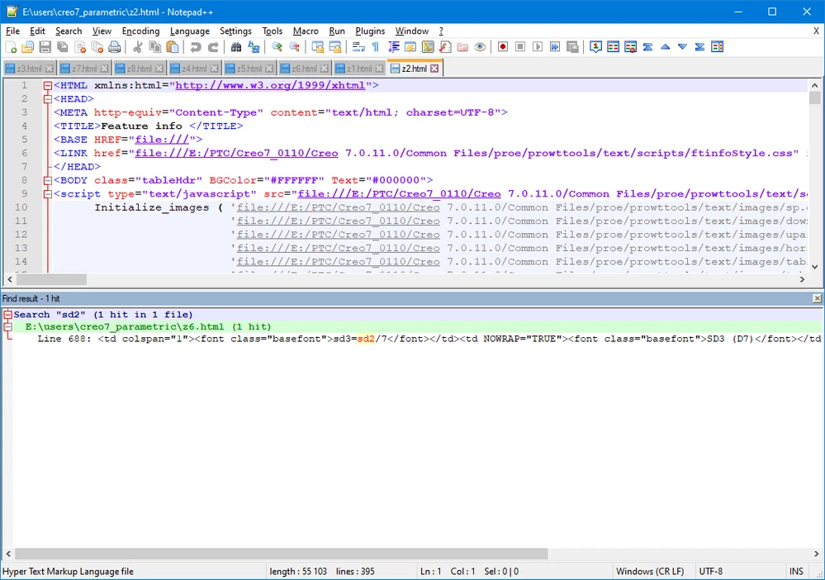Open the Search menu
The image size is (825, 580).
tap(69, 31)
